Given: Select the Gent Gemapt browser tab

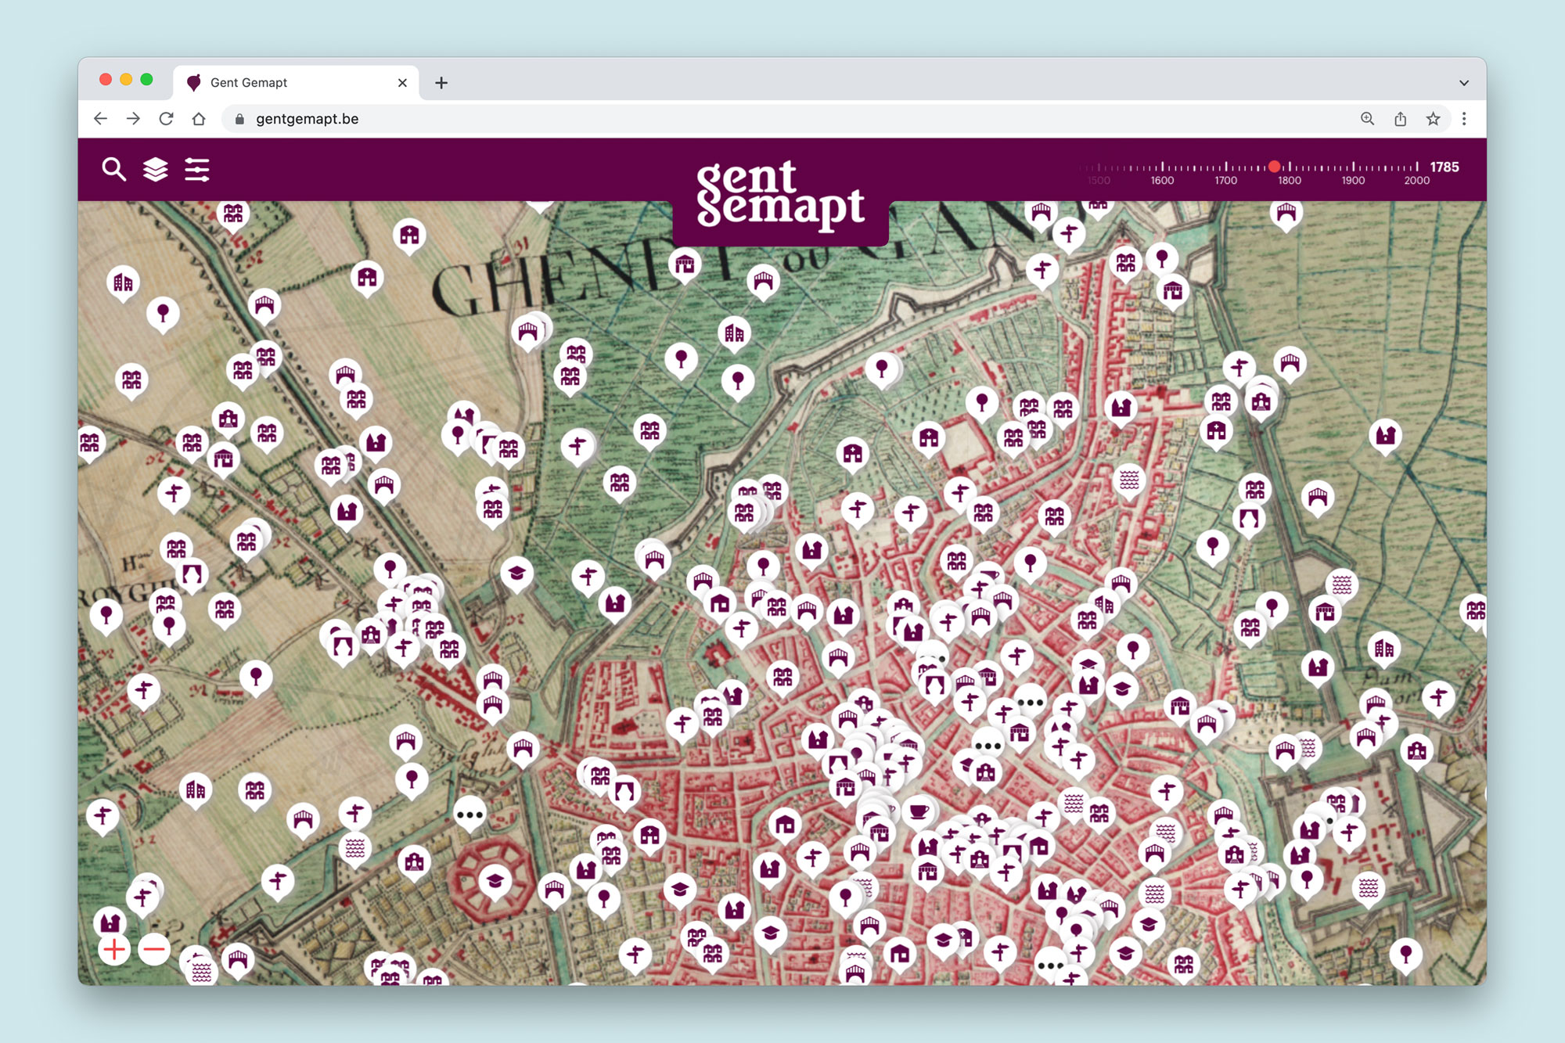Looking at the screenshot, I should point(296,83).
